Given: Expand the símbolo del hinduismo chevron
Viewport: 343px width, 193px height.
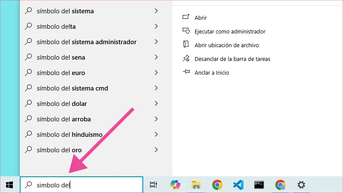Looking at the screenshot, I should click(x=156, y=134).
